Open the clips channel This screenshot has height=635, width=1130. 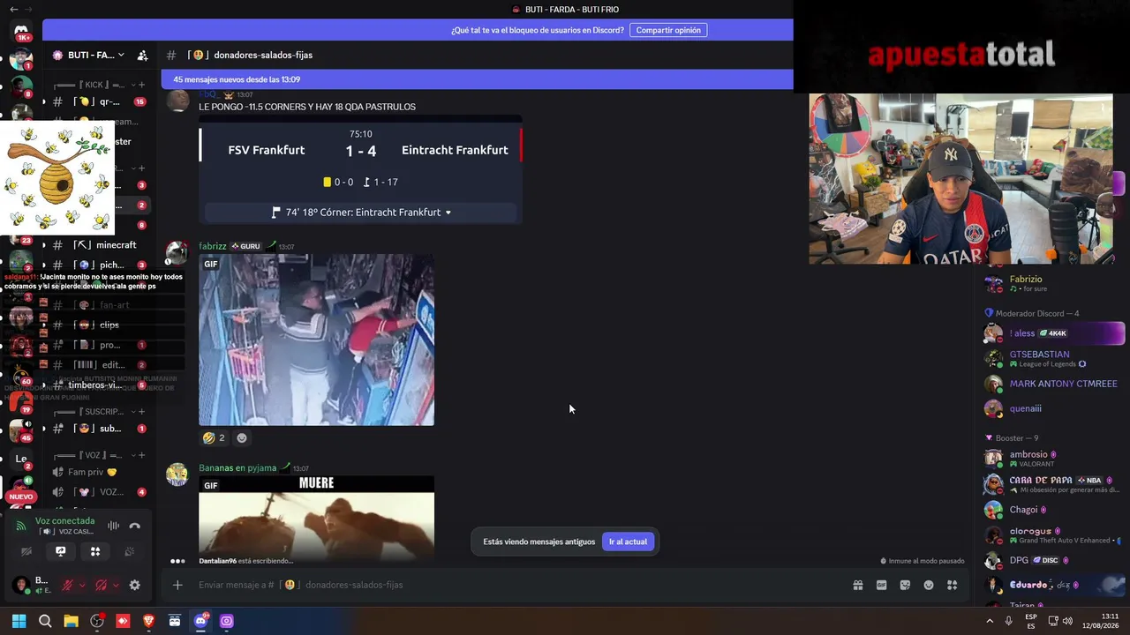(x=98, y=325)
